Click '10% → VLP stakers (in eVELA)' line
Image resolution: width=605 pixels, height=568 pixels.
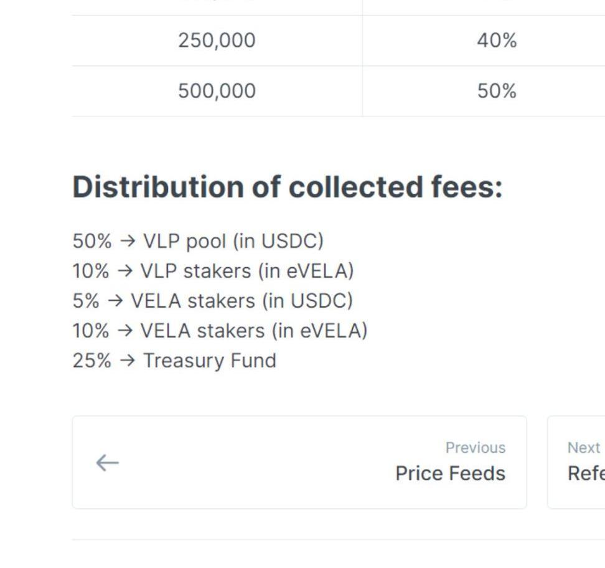(213, 271)
